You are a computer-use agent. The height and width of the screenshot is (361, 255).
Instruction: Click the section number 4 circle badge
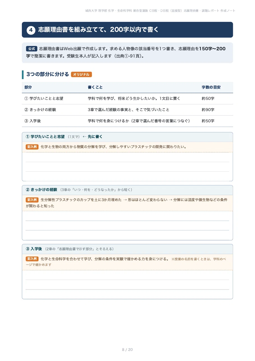[x=31, y=30]
